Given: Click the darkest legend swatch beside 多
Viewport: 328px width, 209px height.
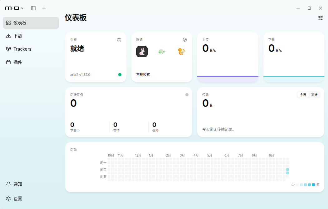Looking at the screenshot, I should [x=313, y=185].
